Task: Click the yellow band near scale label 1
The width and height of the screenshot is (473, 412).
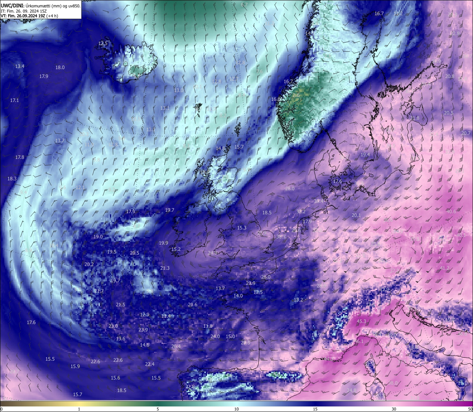Action: click(79, 404)
